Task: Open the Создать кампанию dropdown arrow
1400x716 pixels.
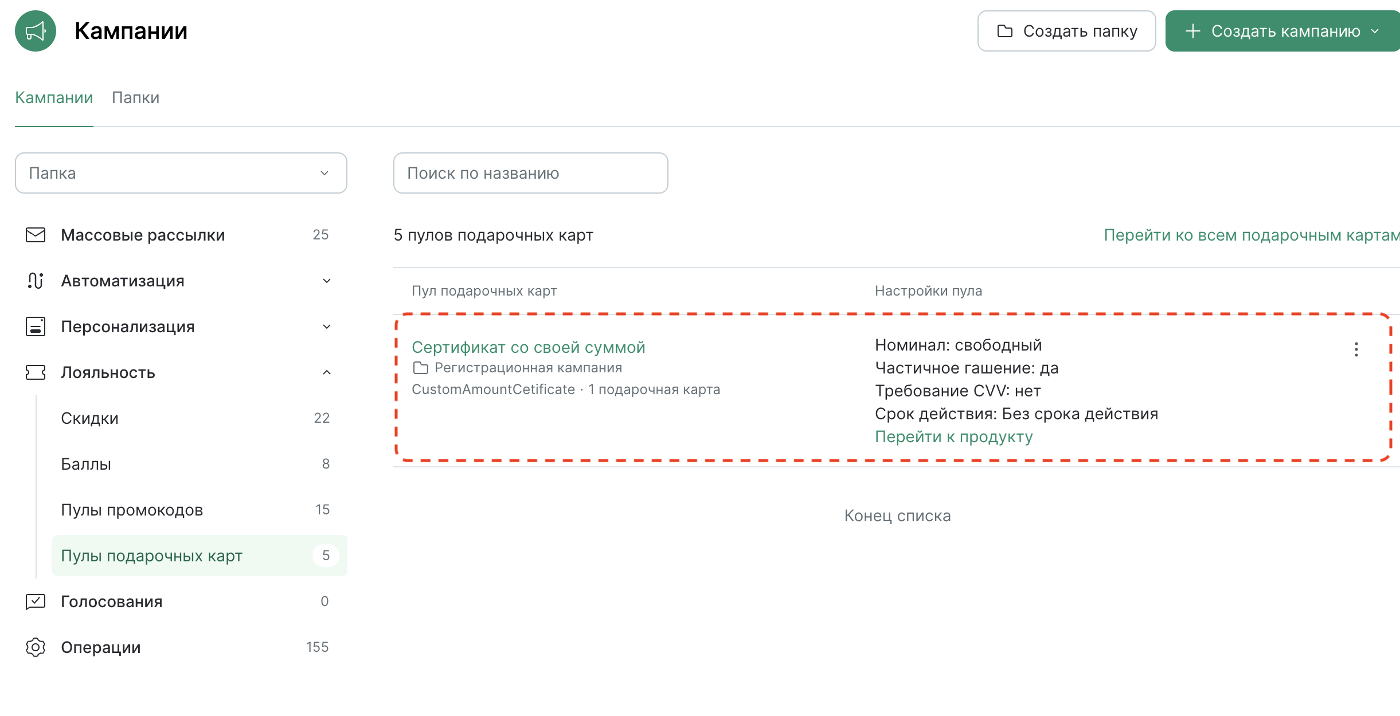Action: coord(1375,31)
